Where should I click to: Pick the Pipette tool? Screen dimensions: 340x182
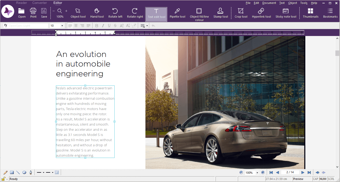[x=177, y=13]
